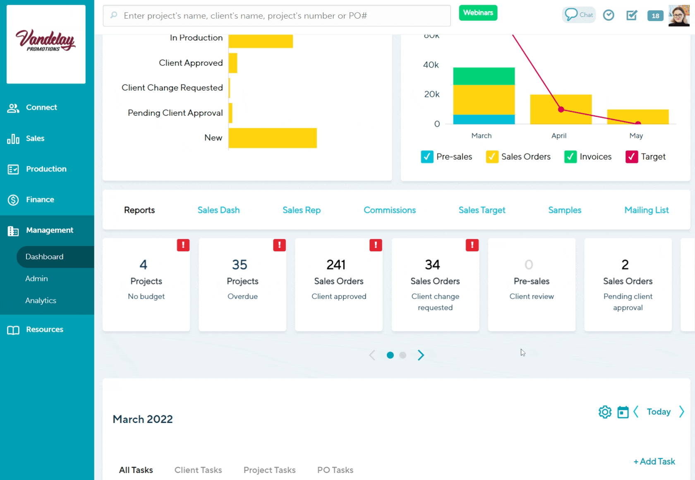Open calendar settings gear icon

coord(605,412)
